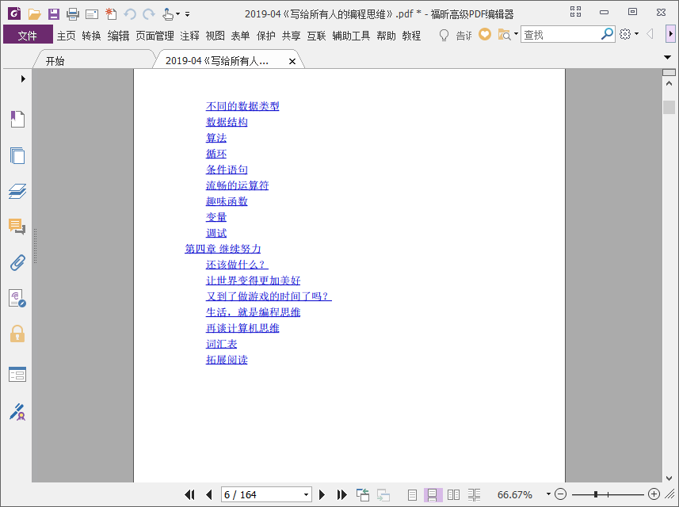This screenshot has width=679, height=507.
Task: Open the 条件语句 link
Action: pyautogui.click(x=227, y=170)
